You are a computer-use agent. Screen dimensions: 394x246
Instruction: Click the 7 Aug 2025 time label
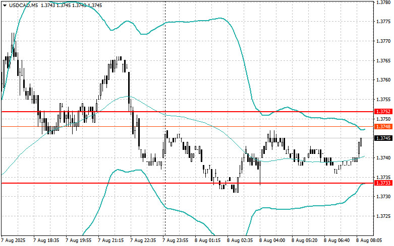pyautogui.click(x=14, y=240)
